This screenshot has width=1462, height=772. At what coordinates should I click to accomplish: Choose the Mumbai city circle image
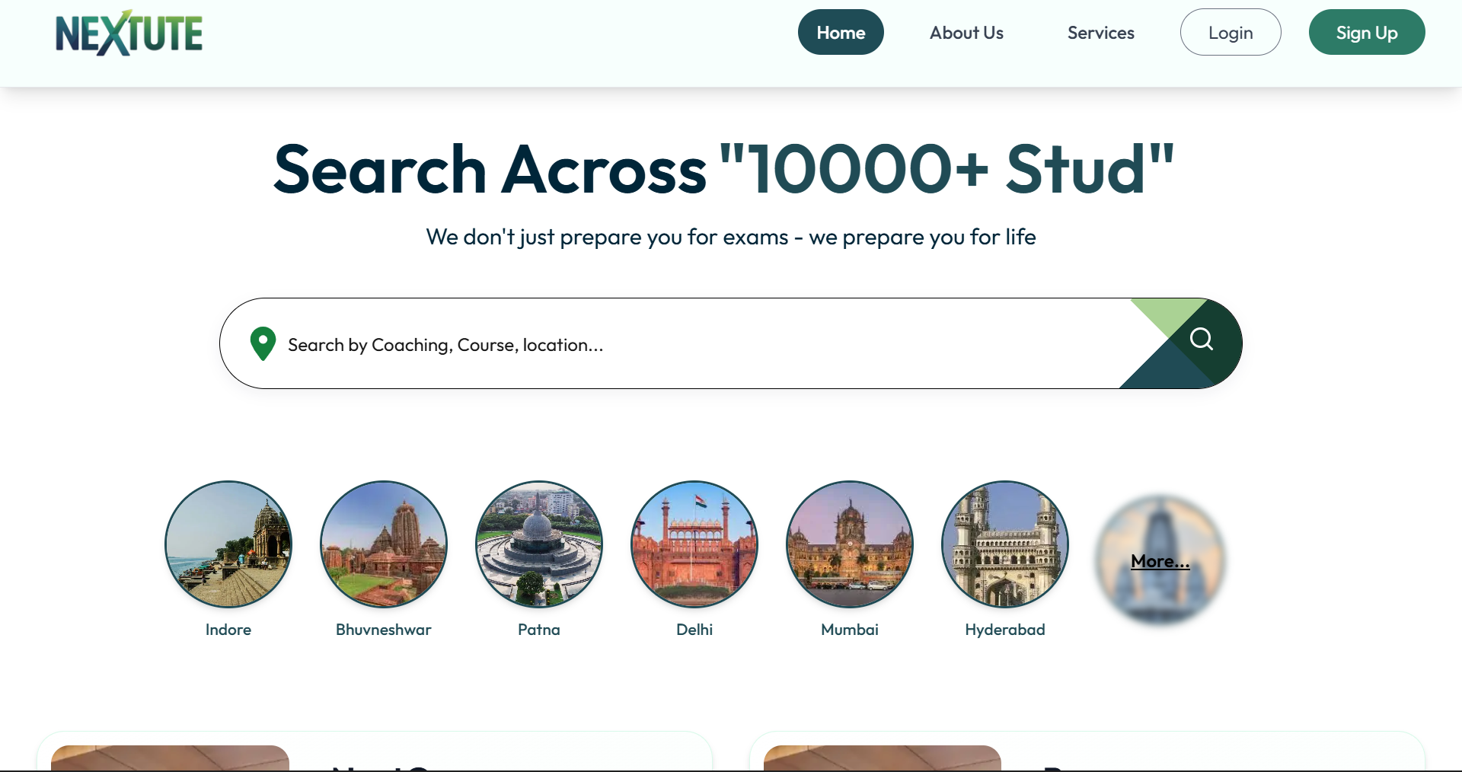click(x=850, y=544)
